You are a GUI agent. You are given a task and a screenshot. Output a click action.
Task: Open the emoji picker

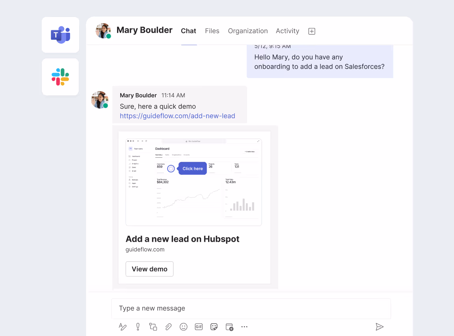pyautogui.click(x=184, y=327)
